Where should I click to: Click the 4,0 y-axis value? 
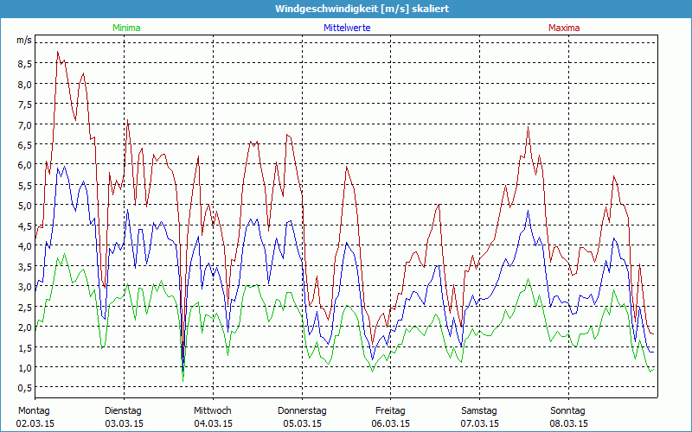(24, 246)
